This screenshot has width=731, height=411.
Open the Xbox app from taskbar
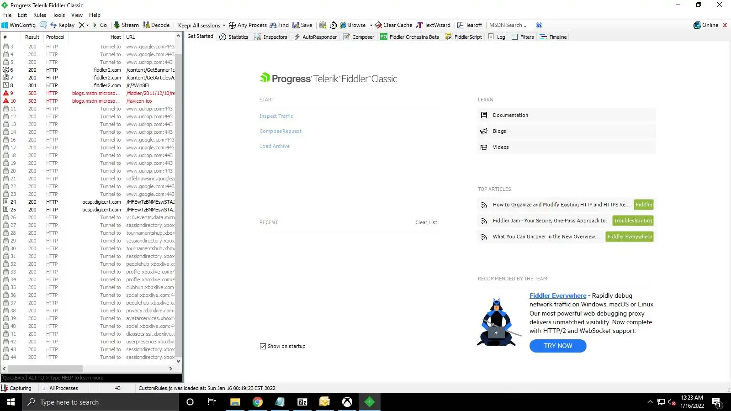[x=347, y=402]
